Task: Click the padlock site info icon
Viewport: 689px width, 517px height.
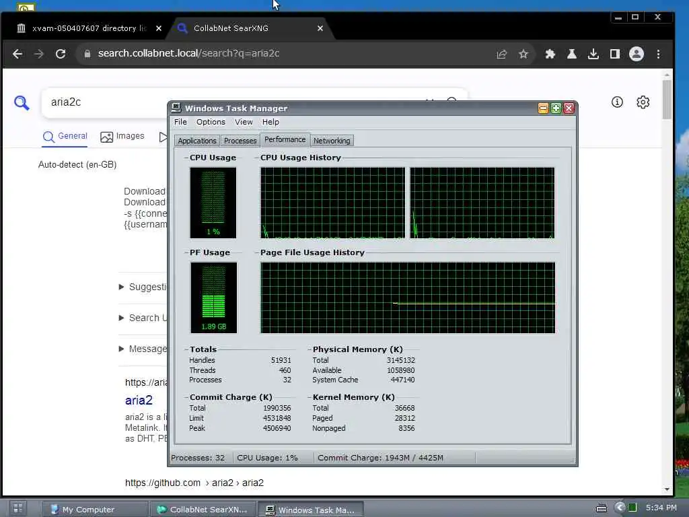Action: 87,54
